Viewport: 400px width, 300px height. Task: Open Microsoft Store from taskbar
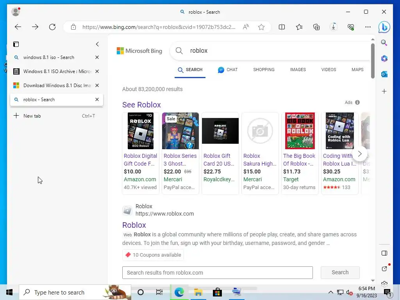tap(217, 292)
